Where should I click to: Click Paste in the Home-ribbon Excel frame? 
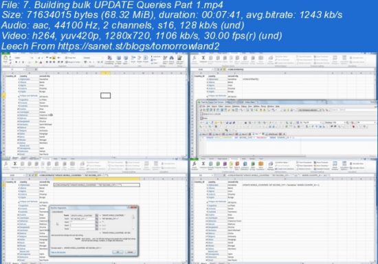[x=5, y=59]
